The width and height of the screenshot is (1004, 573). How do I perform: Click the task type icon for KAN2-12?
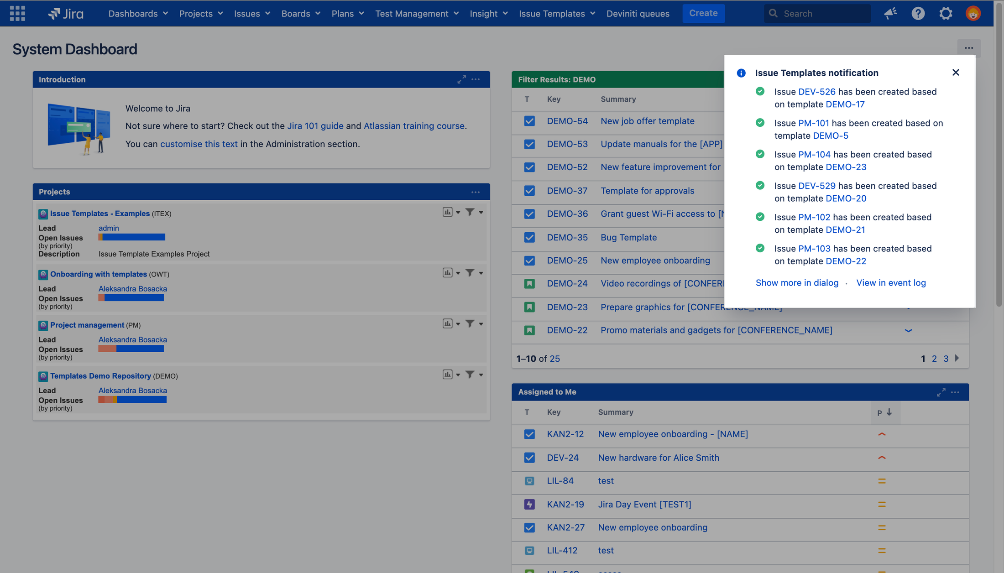529,434
